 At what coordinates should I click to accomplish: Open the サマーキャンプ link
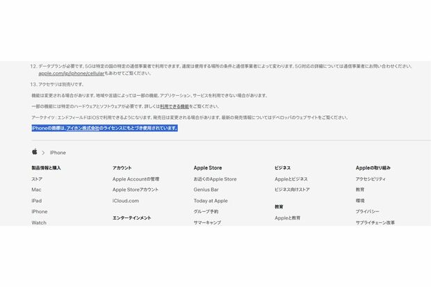207,222
